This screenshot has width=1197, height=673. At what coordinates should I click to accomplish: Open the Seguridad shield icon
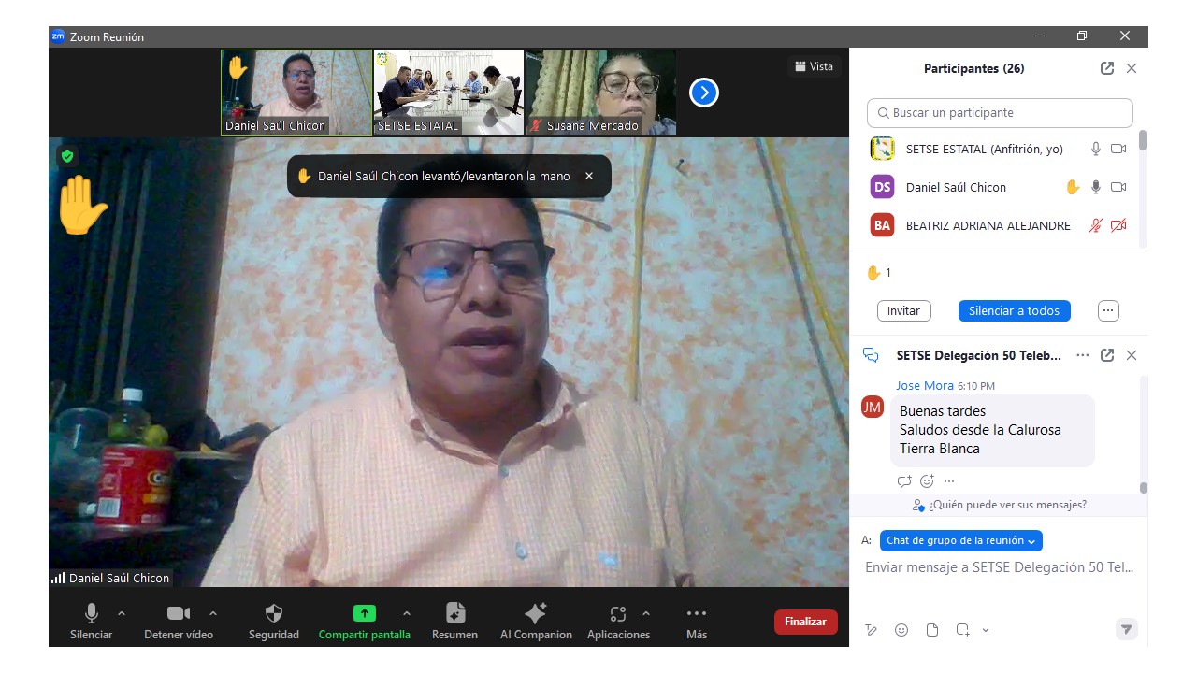274,614
